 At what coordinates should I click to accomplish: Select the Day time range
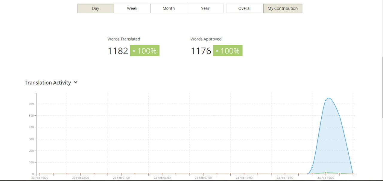[x=95, y=8]
